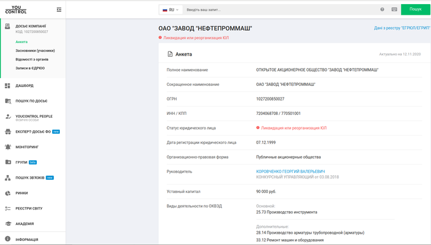
Task: Open Засновники (учасники) section
Action: (x=35, y=50)
